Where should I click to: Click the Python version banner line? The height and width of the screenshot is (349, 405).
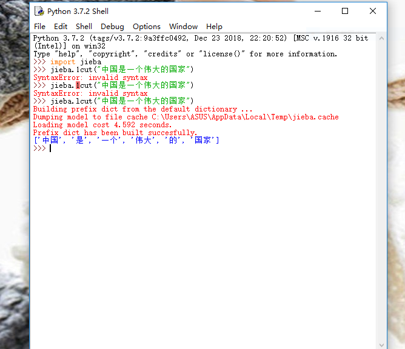tap(201, 38)
